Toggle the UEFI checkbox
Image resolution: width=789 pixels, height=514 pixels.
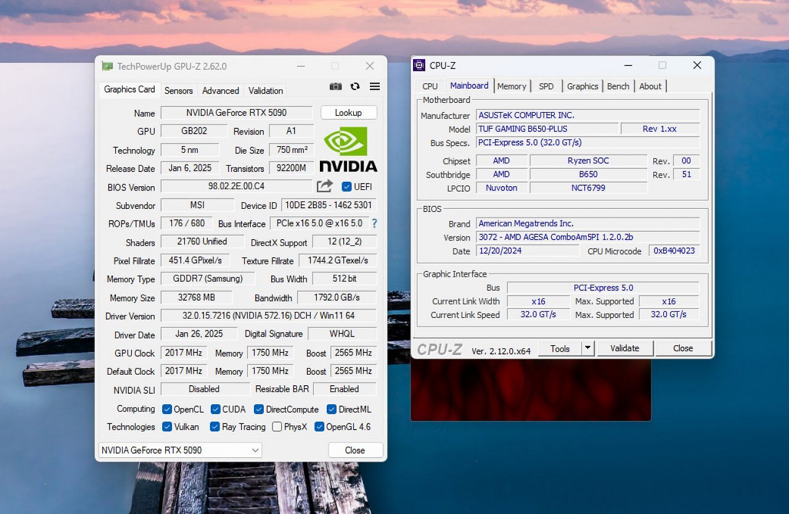[346, 187]
